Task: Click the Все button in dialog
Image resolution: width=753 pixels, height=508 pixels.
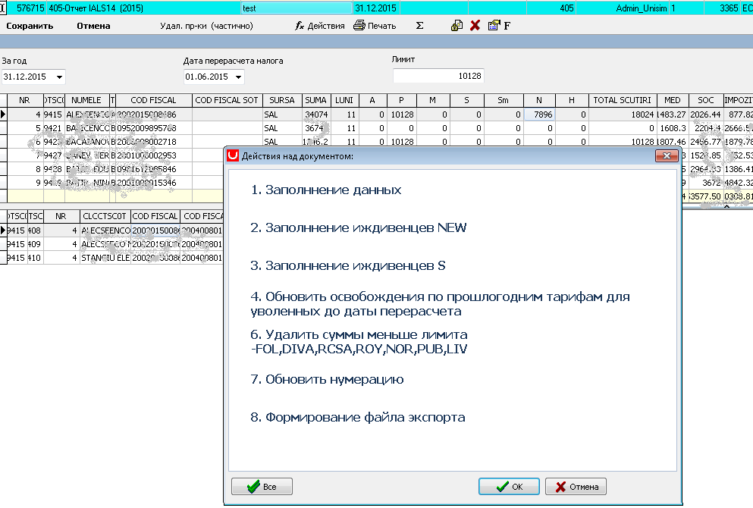Action: [262, 487]
